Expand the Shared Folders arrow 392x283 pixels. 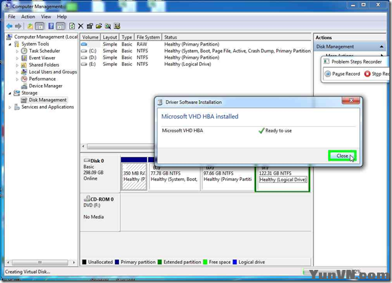tap(17, 65)
